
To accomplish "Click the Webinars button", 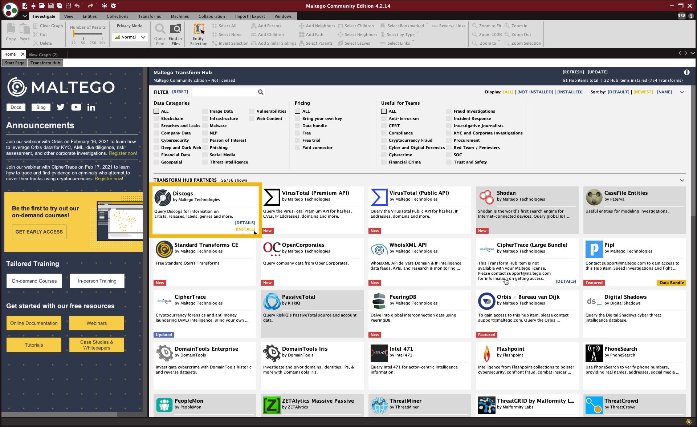I will [97, 323].
